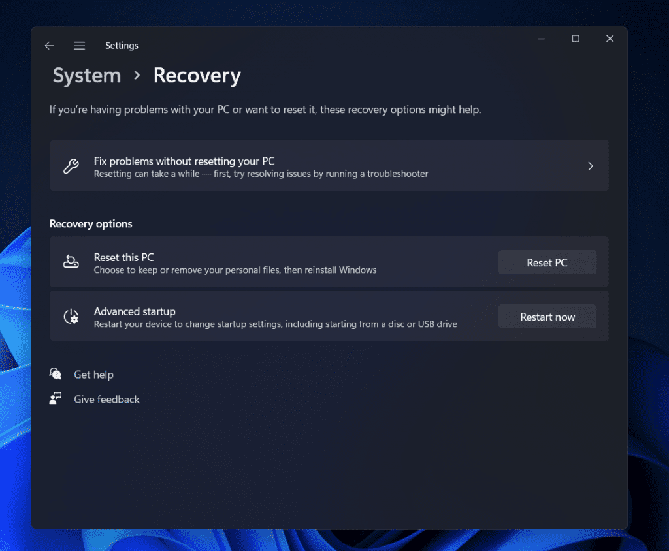Click the Get help question mark icon
Screen dimensions: 669x551
pyautogui.click(x=56, y=373)
